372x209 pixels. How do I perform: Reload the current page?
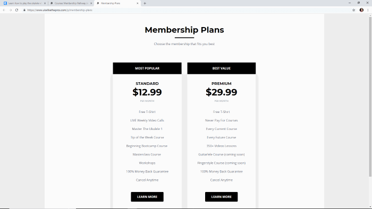tap(16, 10)
